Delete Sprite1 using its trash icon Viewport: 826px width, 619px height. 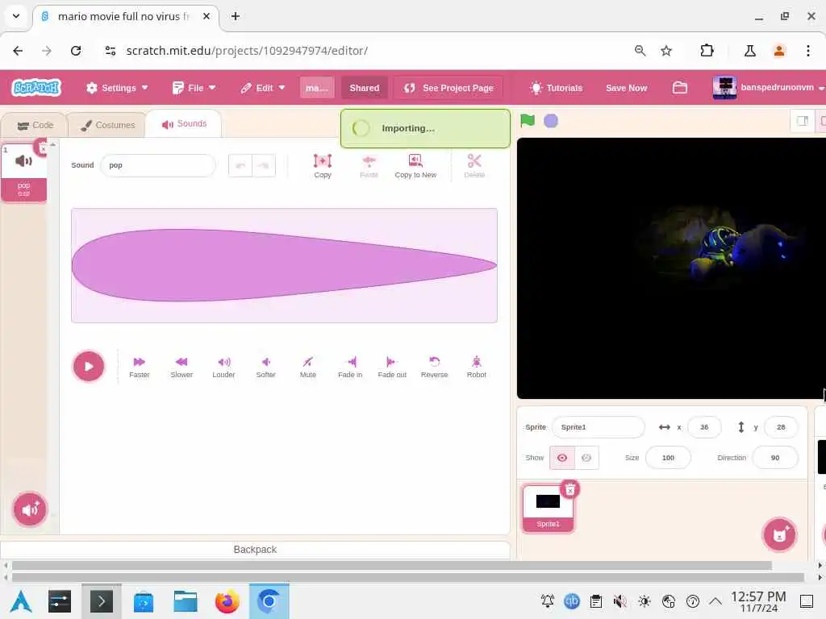pyautogui.click(x=569, y=490)
